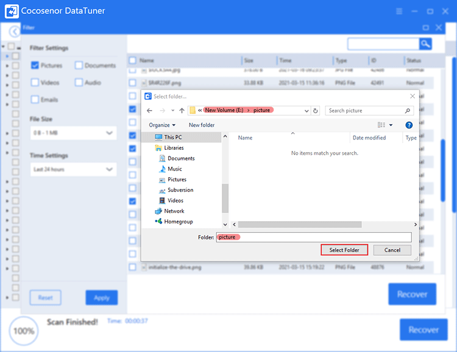Toggle the Emails filter checkbox
457x352 pixels.
(x=35, y=99)
